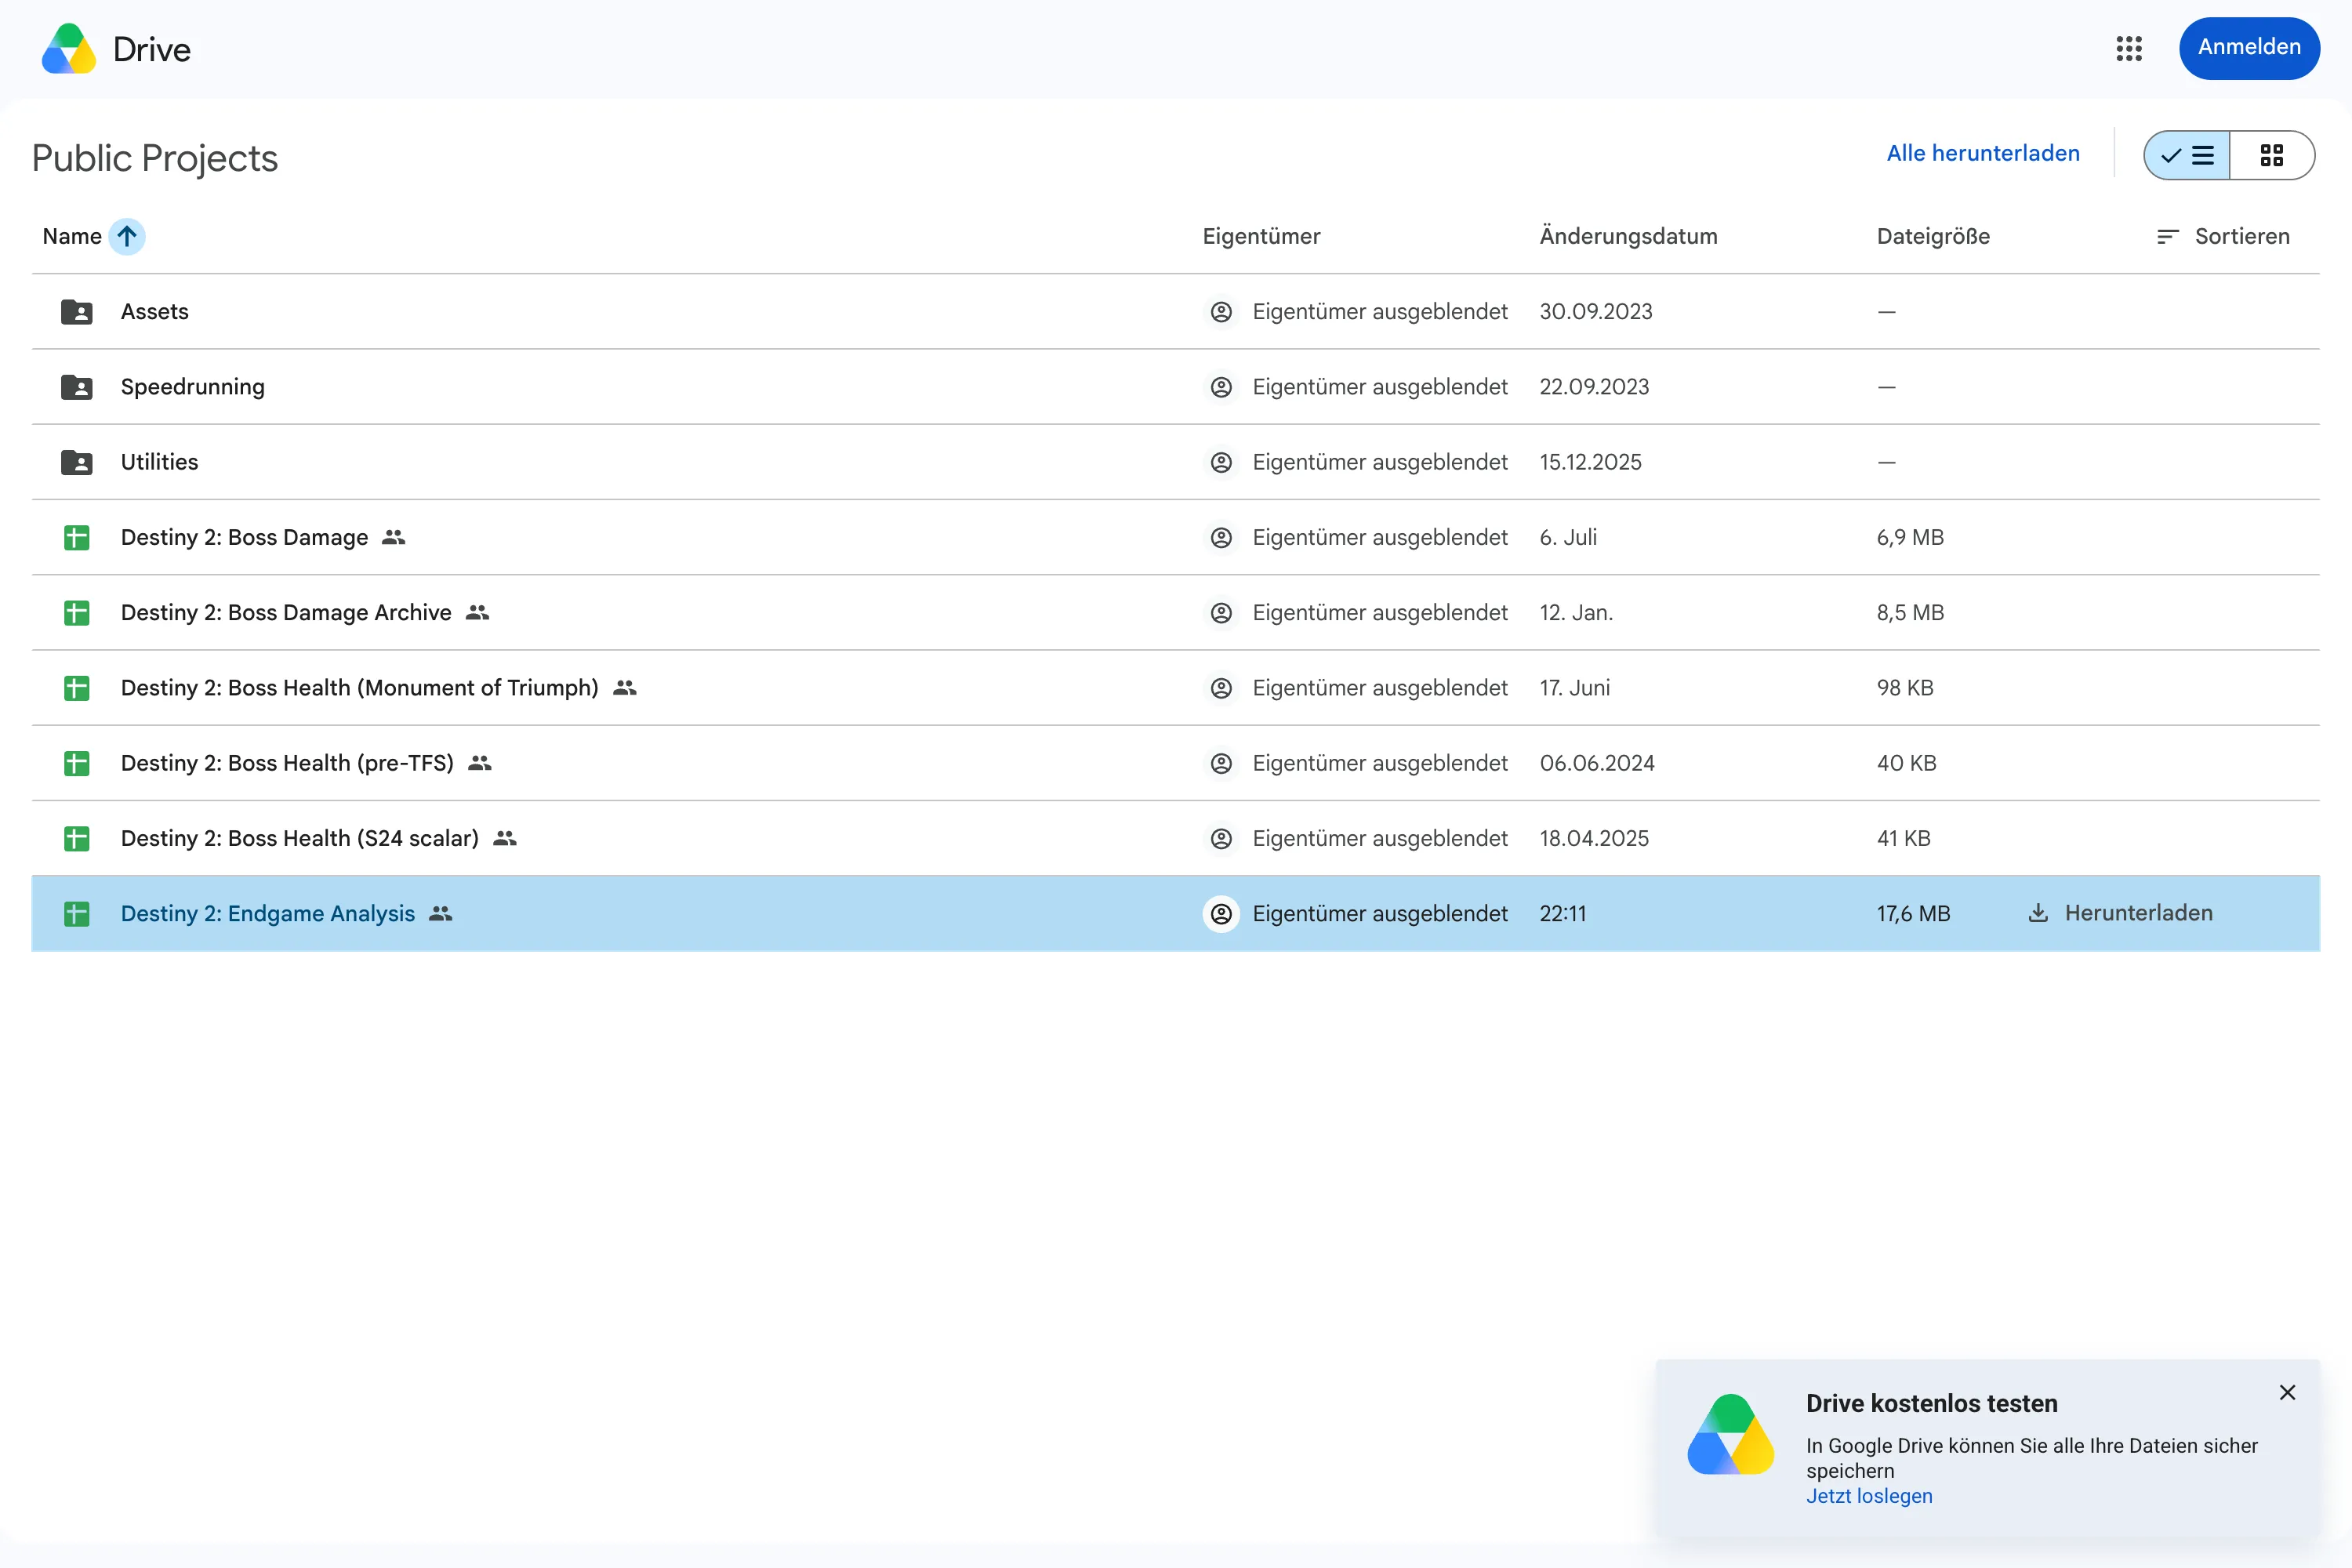Click the Anmelden sign-in button
The image size is (2352, 1568).
(x=2249, y=48)
